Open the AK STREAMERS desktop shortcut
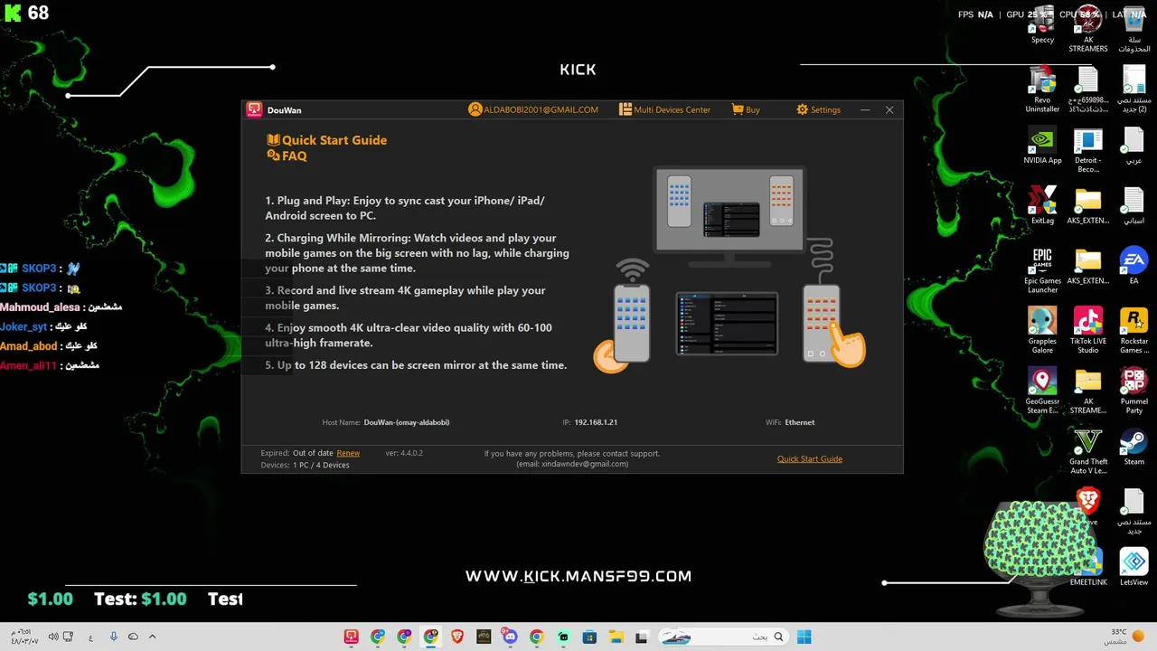 pyautogui.click(x=1088, y=30)
